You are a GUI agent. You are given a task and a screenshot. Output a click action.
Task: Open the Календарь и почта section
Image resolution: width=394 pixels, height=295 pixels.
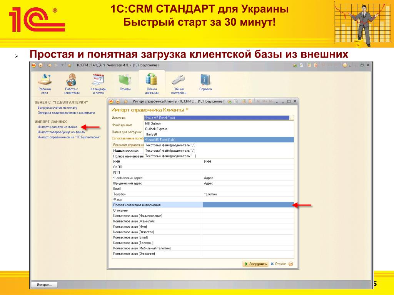pyautogui.click(x=98, y=84)
